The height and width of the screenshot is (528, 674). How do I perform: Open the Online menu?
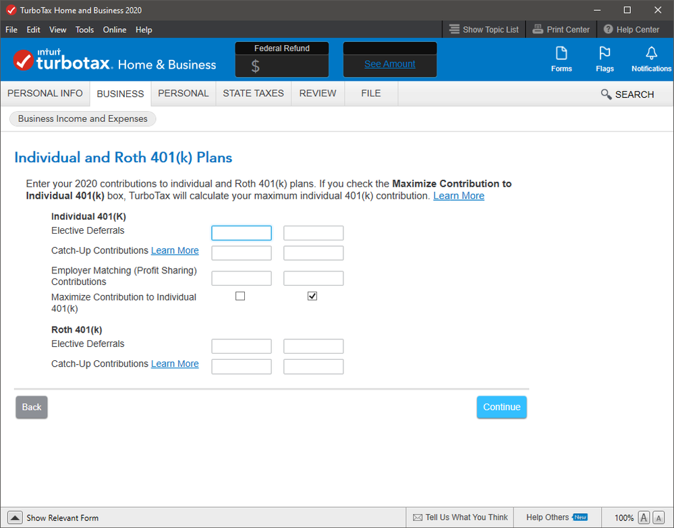pos(114,30)
